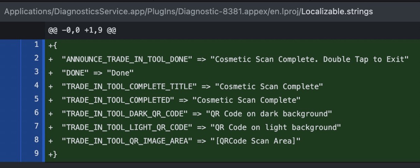Click line number 5 in the gutter

pos(36,99)
